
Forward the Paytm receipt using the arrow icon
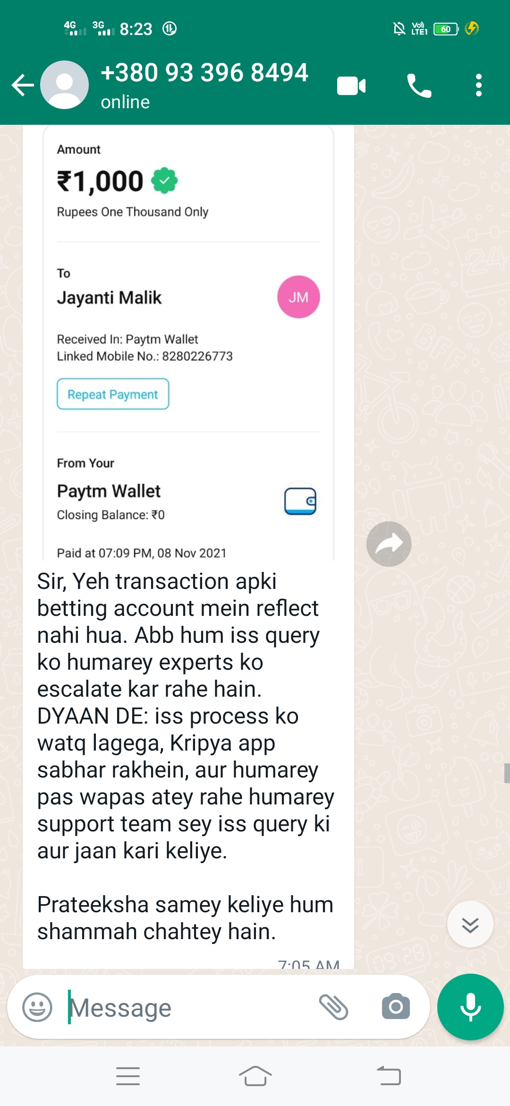point(389,544)
